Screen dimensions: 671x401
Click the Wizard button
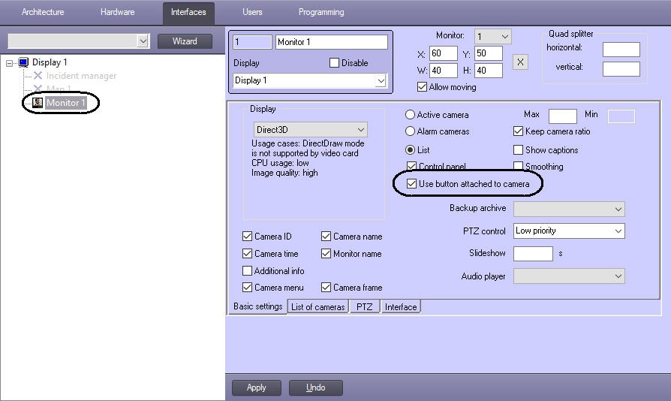pos(185,41)
